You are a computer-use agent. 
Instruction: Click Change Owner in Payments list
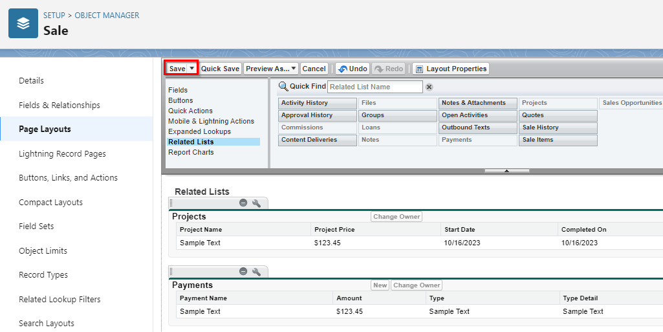(x=417, y=285)
